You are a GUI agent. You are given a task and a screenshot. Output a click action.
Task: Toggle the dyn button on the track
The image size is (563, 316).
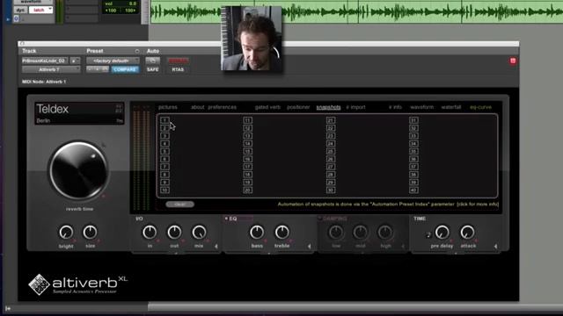(20, 10)
